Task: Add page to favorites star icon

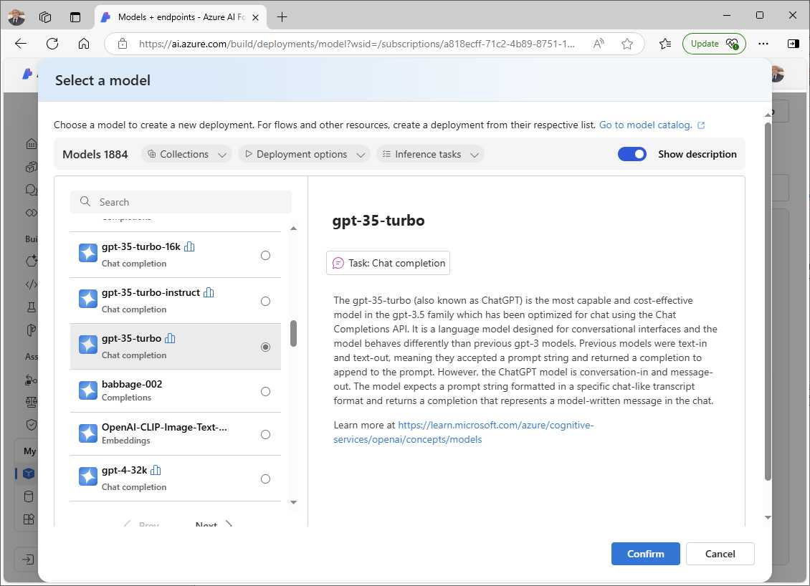Action: 627,44
